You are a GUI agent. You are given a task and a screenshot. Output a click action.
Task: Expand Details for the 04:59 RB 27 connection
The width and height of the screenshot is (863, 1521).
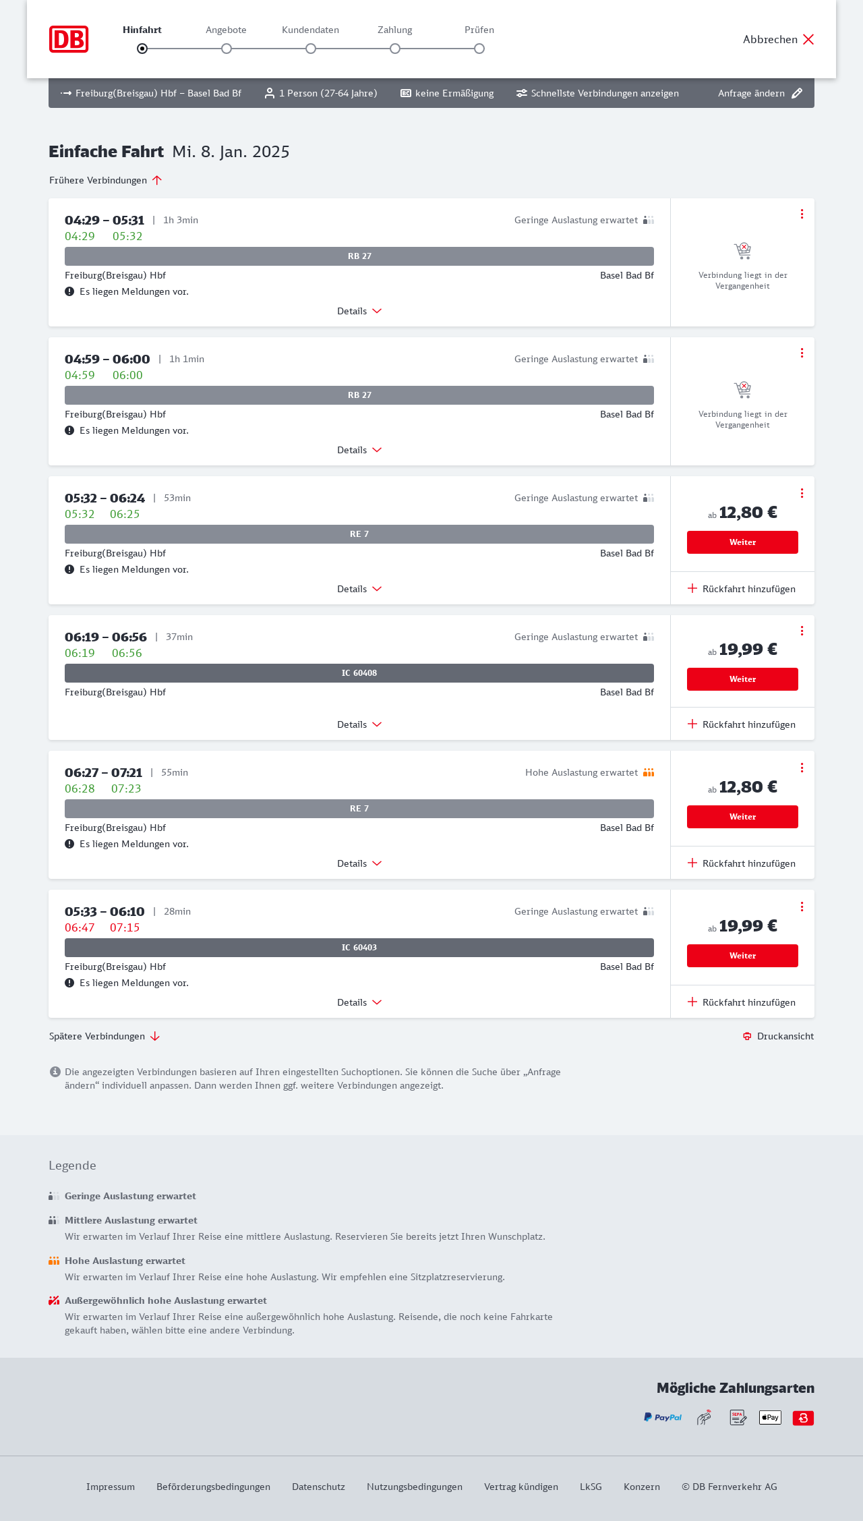(x=359, y=450)
